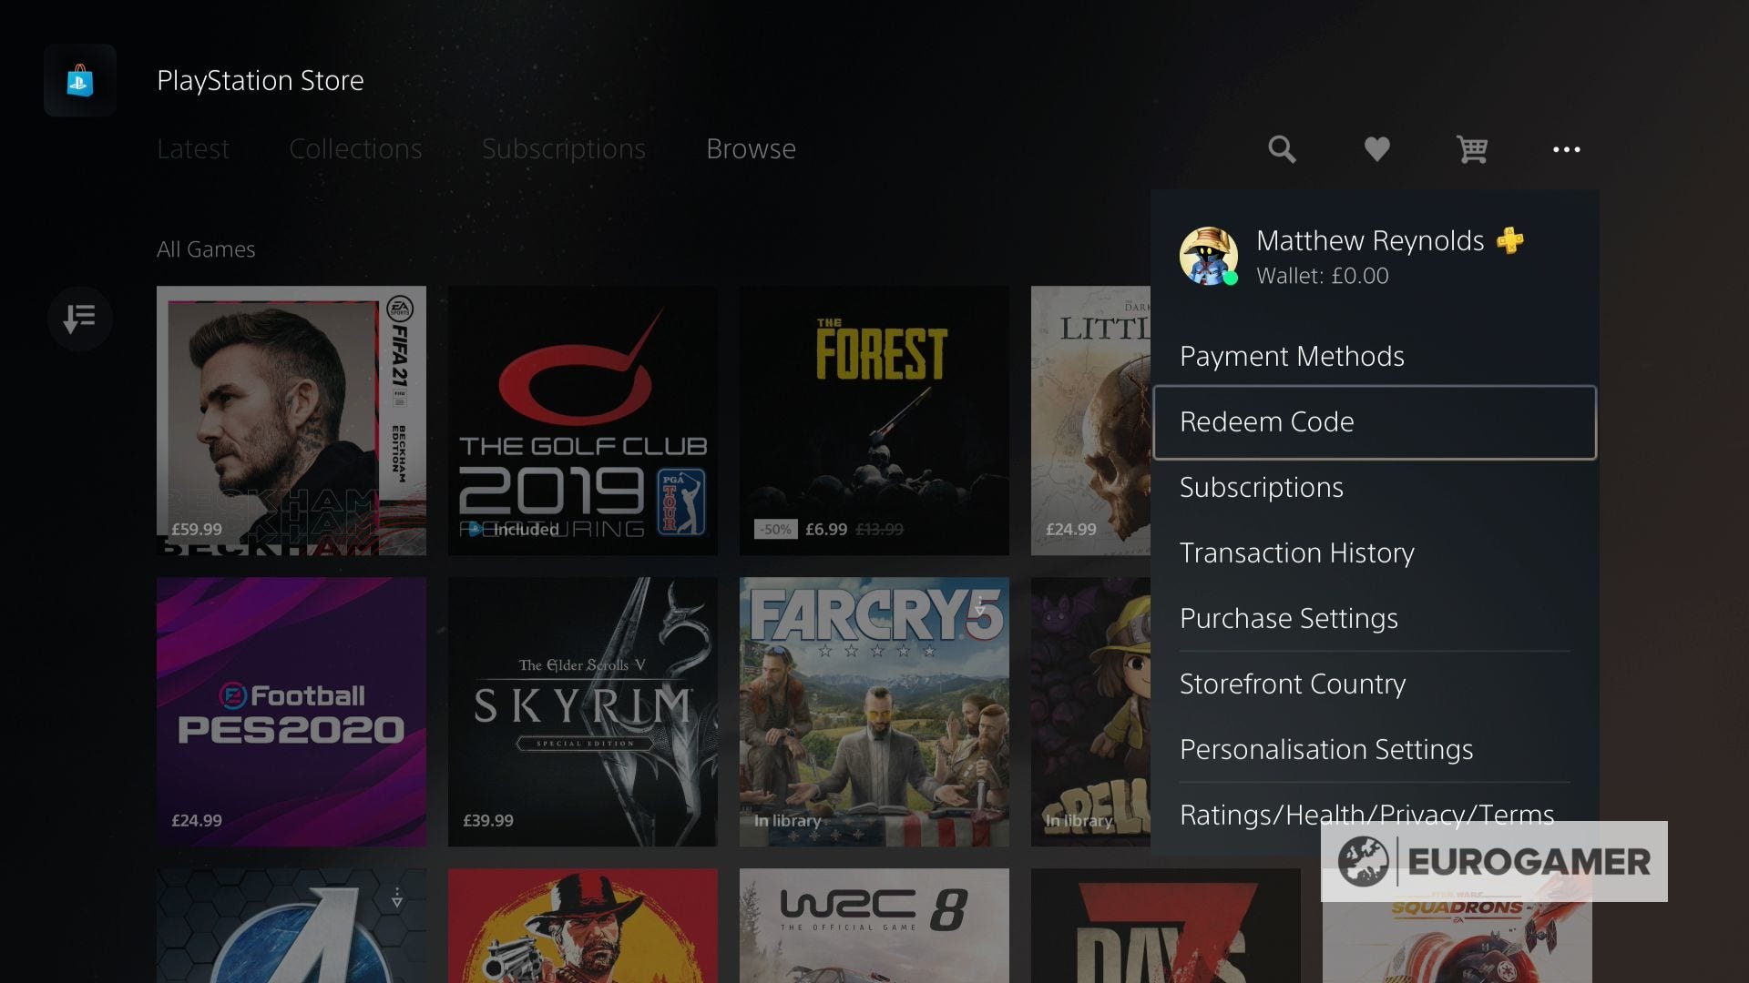Switch to the Collections tab
Viewport: 1749px width, 983px height.
355,148
